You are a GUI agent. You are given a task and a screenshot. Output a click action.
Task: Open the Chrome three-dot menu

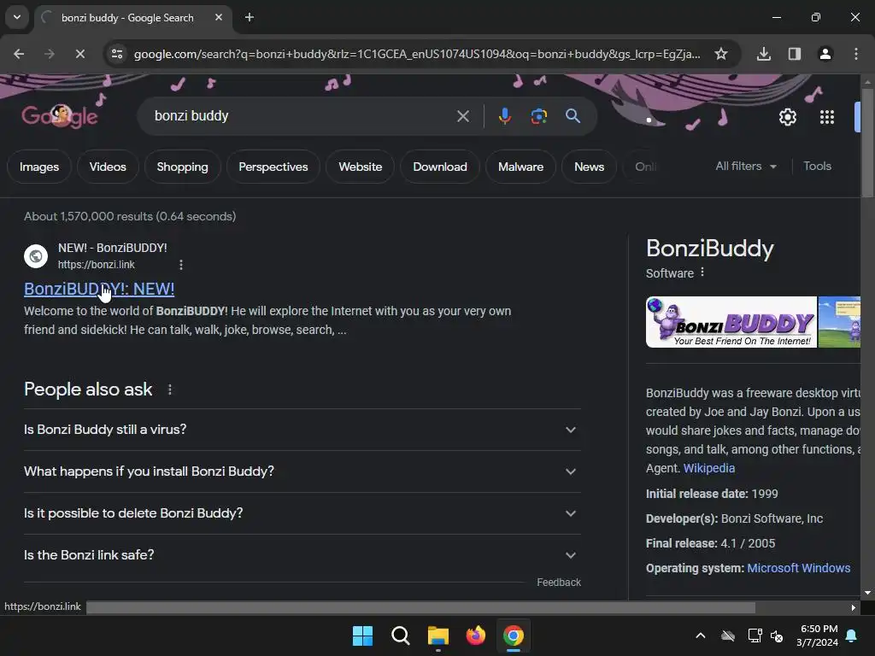[x=855, y=54]
